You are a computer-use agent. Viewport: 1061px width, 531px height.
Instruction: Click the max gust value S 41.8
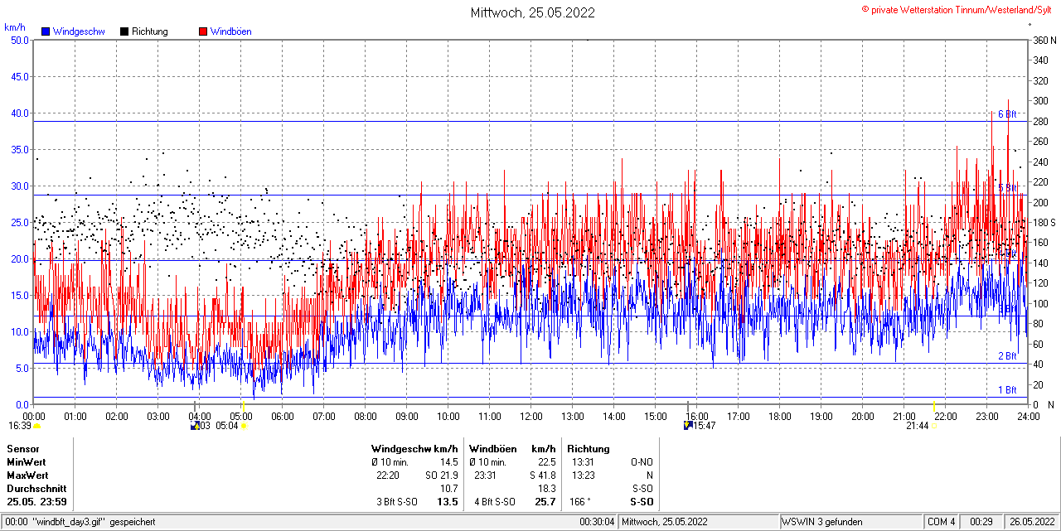pos(541,475)
